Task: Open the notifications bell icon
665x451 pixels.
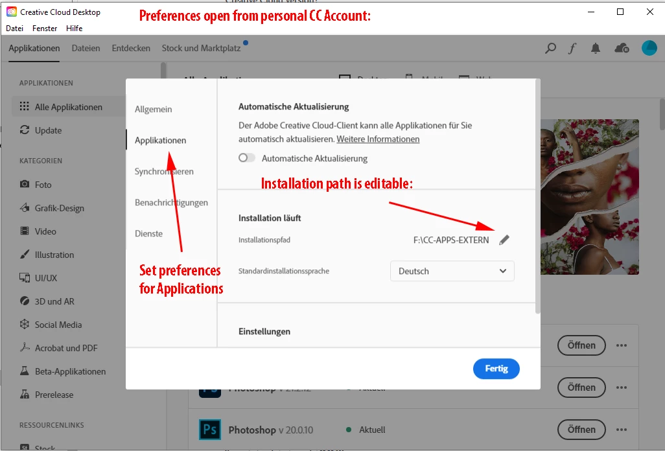Action: coord(596,49)
